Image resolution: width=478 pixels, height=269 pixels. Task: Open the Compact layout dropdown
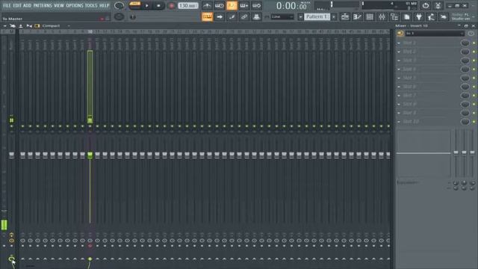click(x=56, y=26)
